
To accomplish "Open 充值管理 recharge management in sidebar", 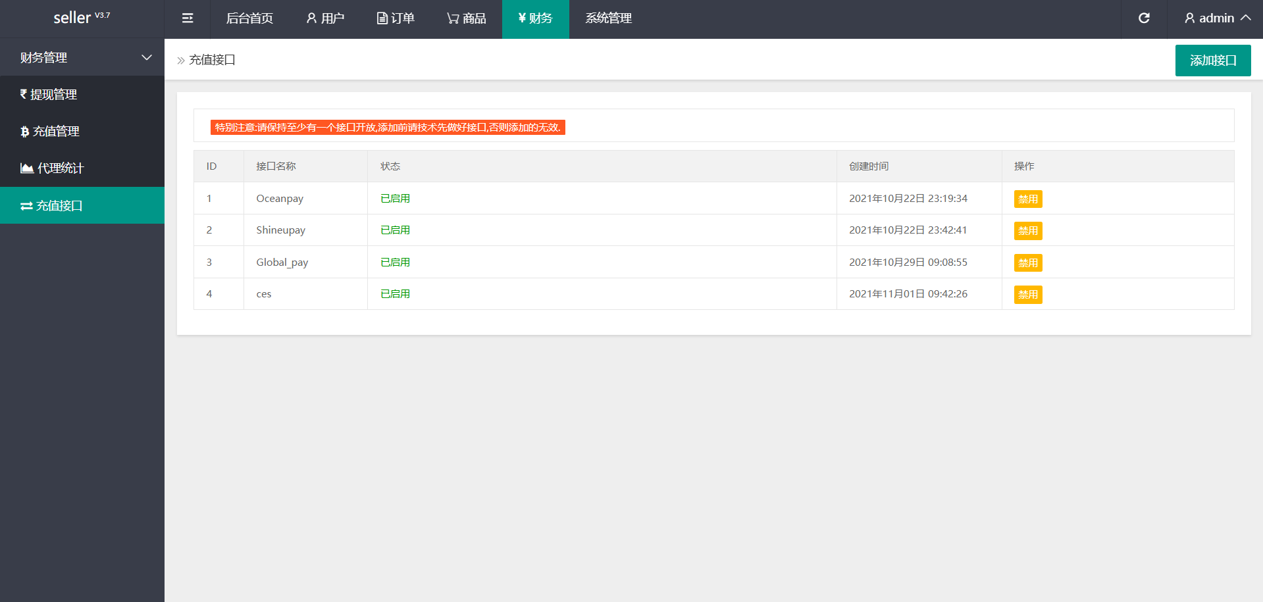I will pos(50,132).
